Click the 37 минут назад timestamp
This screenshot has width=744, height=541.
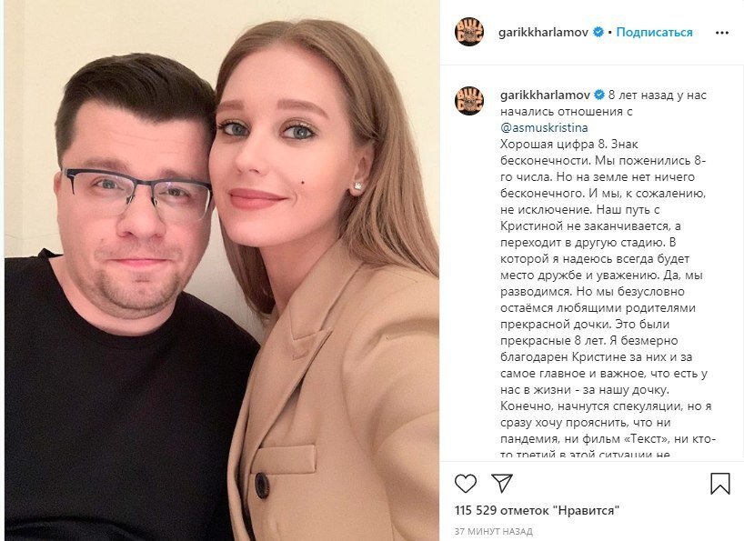pyautogui.click(x=494, y=531)
